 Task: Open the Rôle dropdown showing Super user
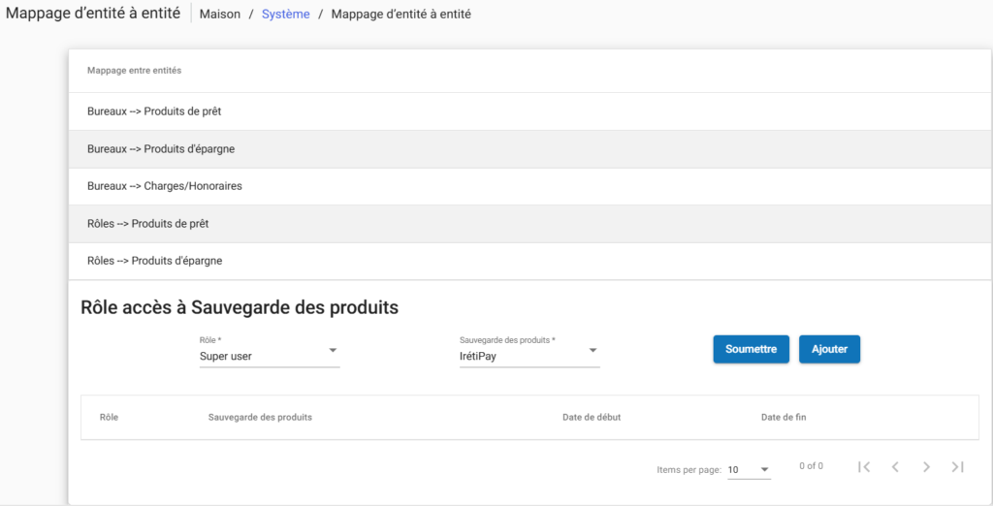click(269, 356)
